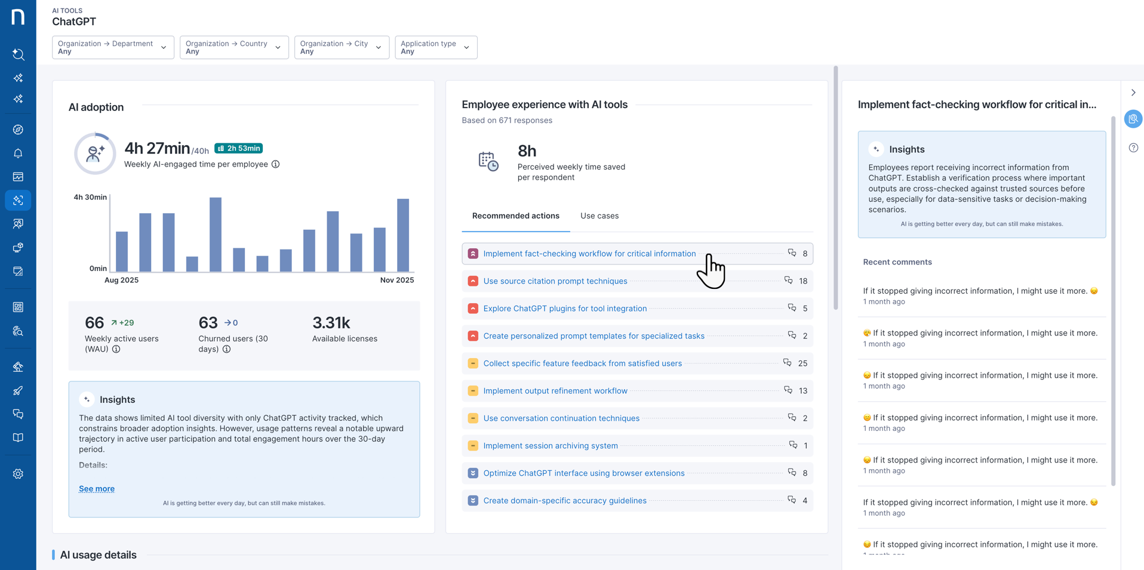Click the help question mark icon

pyautogui.click(x=1133, y=148)
